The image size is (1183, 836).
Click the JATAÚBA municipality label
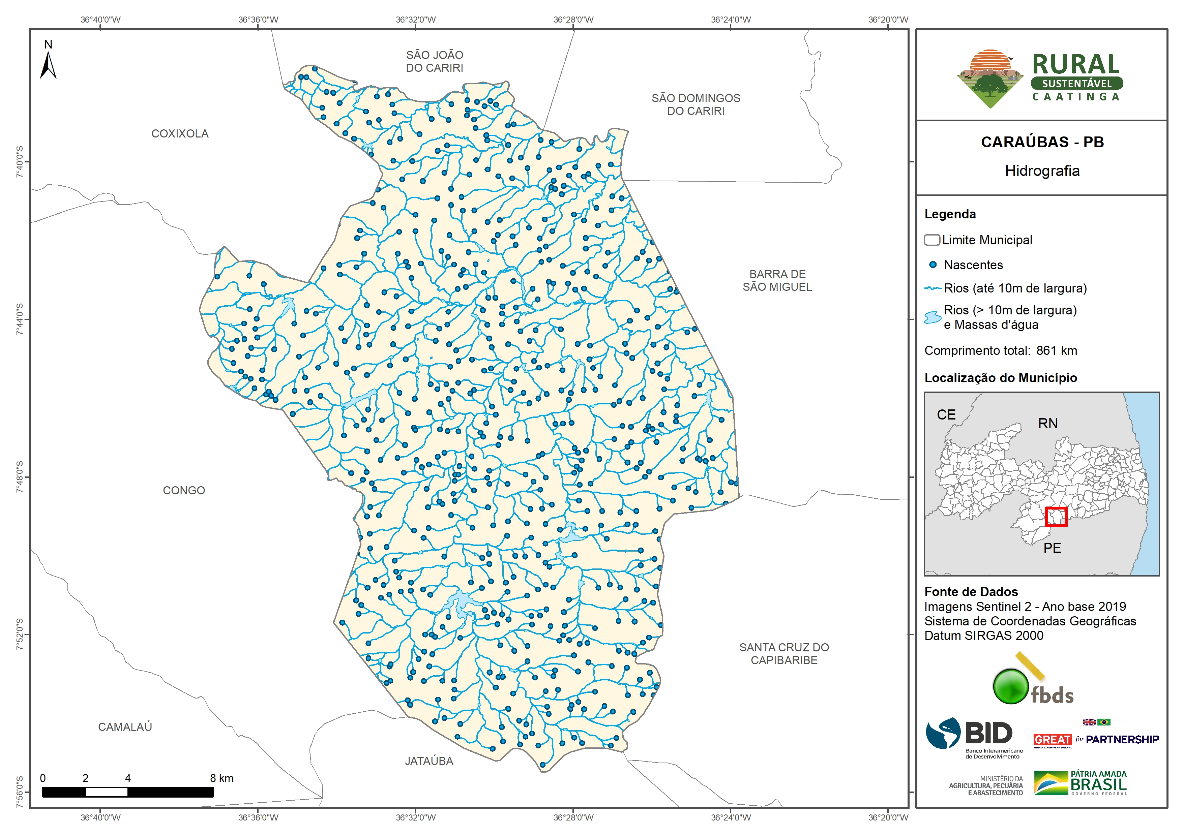pyautogui.click(x=429, y=761)
